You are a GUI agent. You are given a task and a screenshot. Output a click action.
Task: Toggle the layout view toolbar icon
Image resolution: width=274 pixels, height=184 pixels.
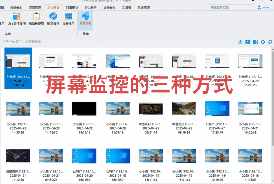click(255, 42)
